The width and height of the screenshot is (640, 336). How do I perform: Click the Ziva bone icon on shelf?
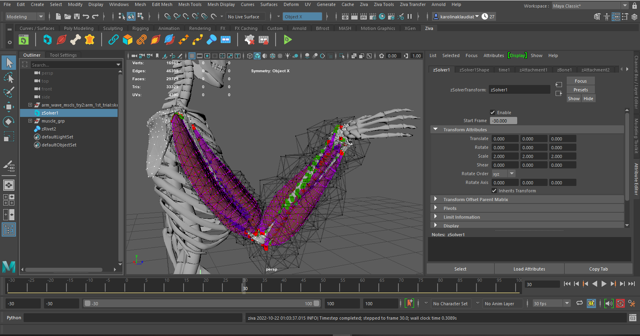pyautogui.click(x=76, y=40)
